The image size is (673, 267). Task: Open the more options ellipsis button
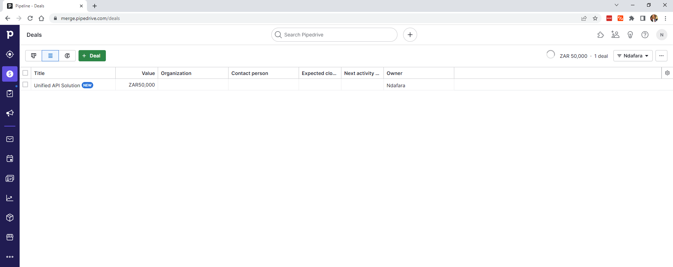coord(661,56)
